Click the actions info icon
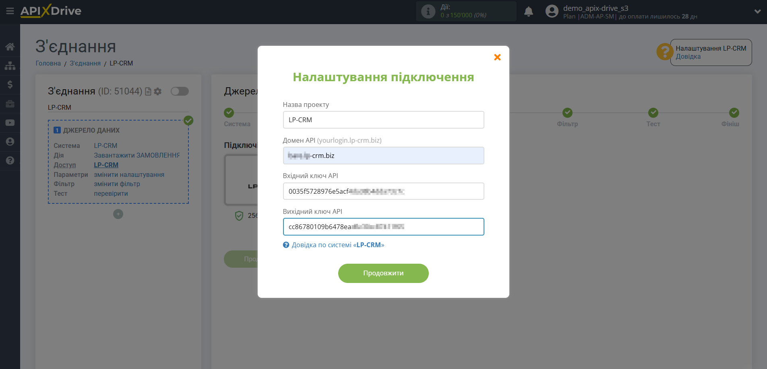 point(428,11)
